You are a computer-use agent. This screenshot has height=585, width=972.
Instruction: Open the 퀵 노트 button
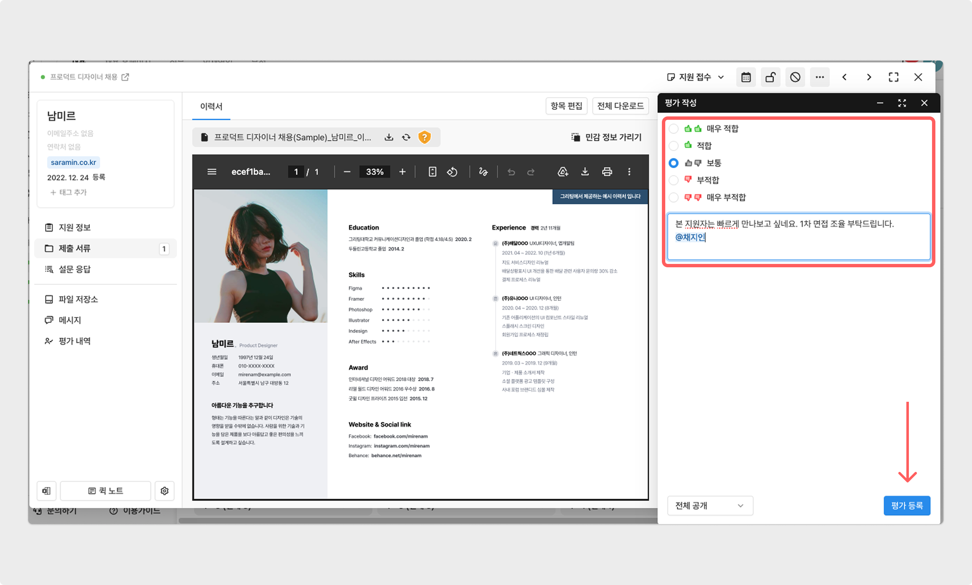(x=106, y=491)
